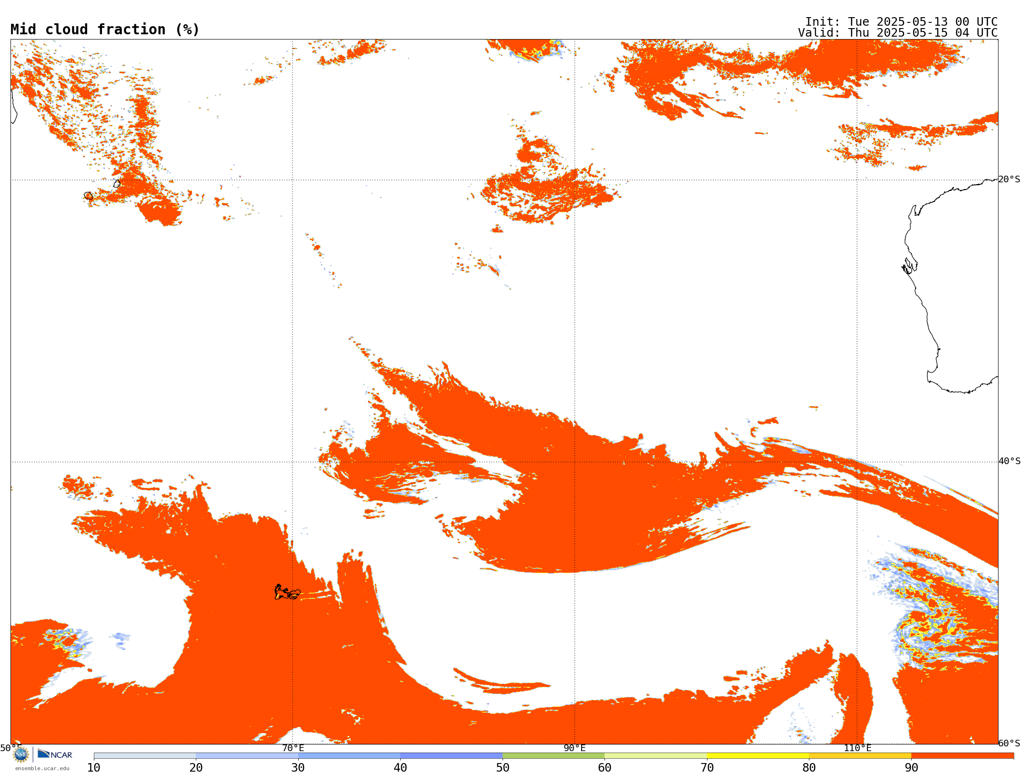The width and height of the screenshot is (1029, 774).
Task: Click the 40-50 periwinkle colorbar segment
Action: coord(451,756)
